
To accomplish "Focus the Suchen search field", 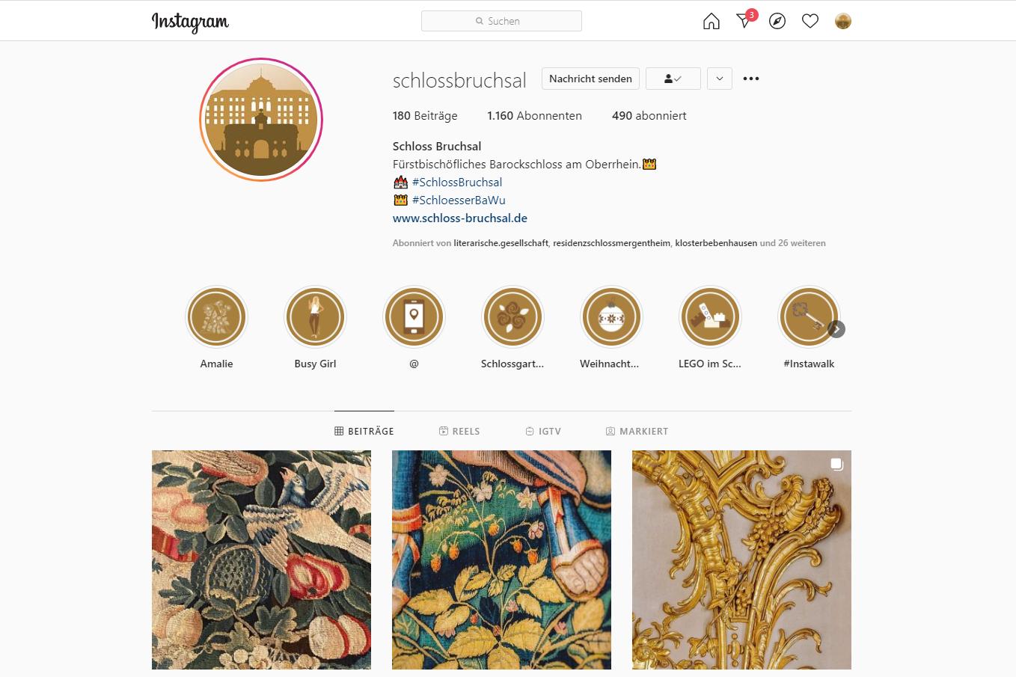I will click(501, 21).
